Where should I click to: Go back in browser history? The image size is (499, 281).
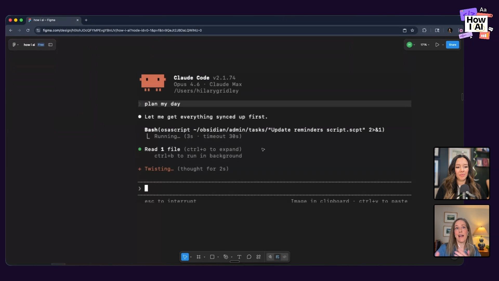pos(11,30)
